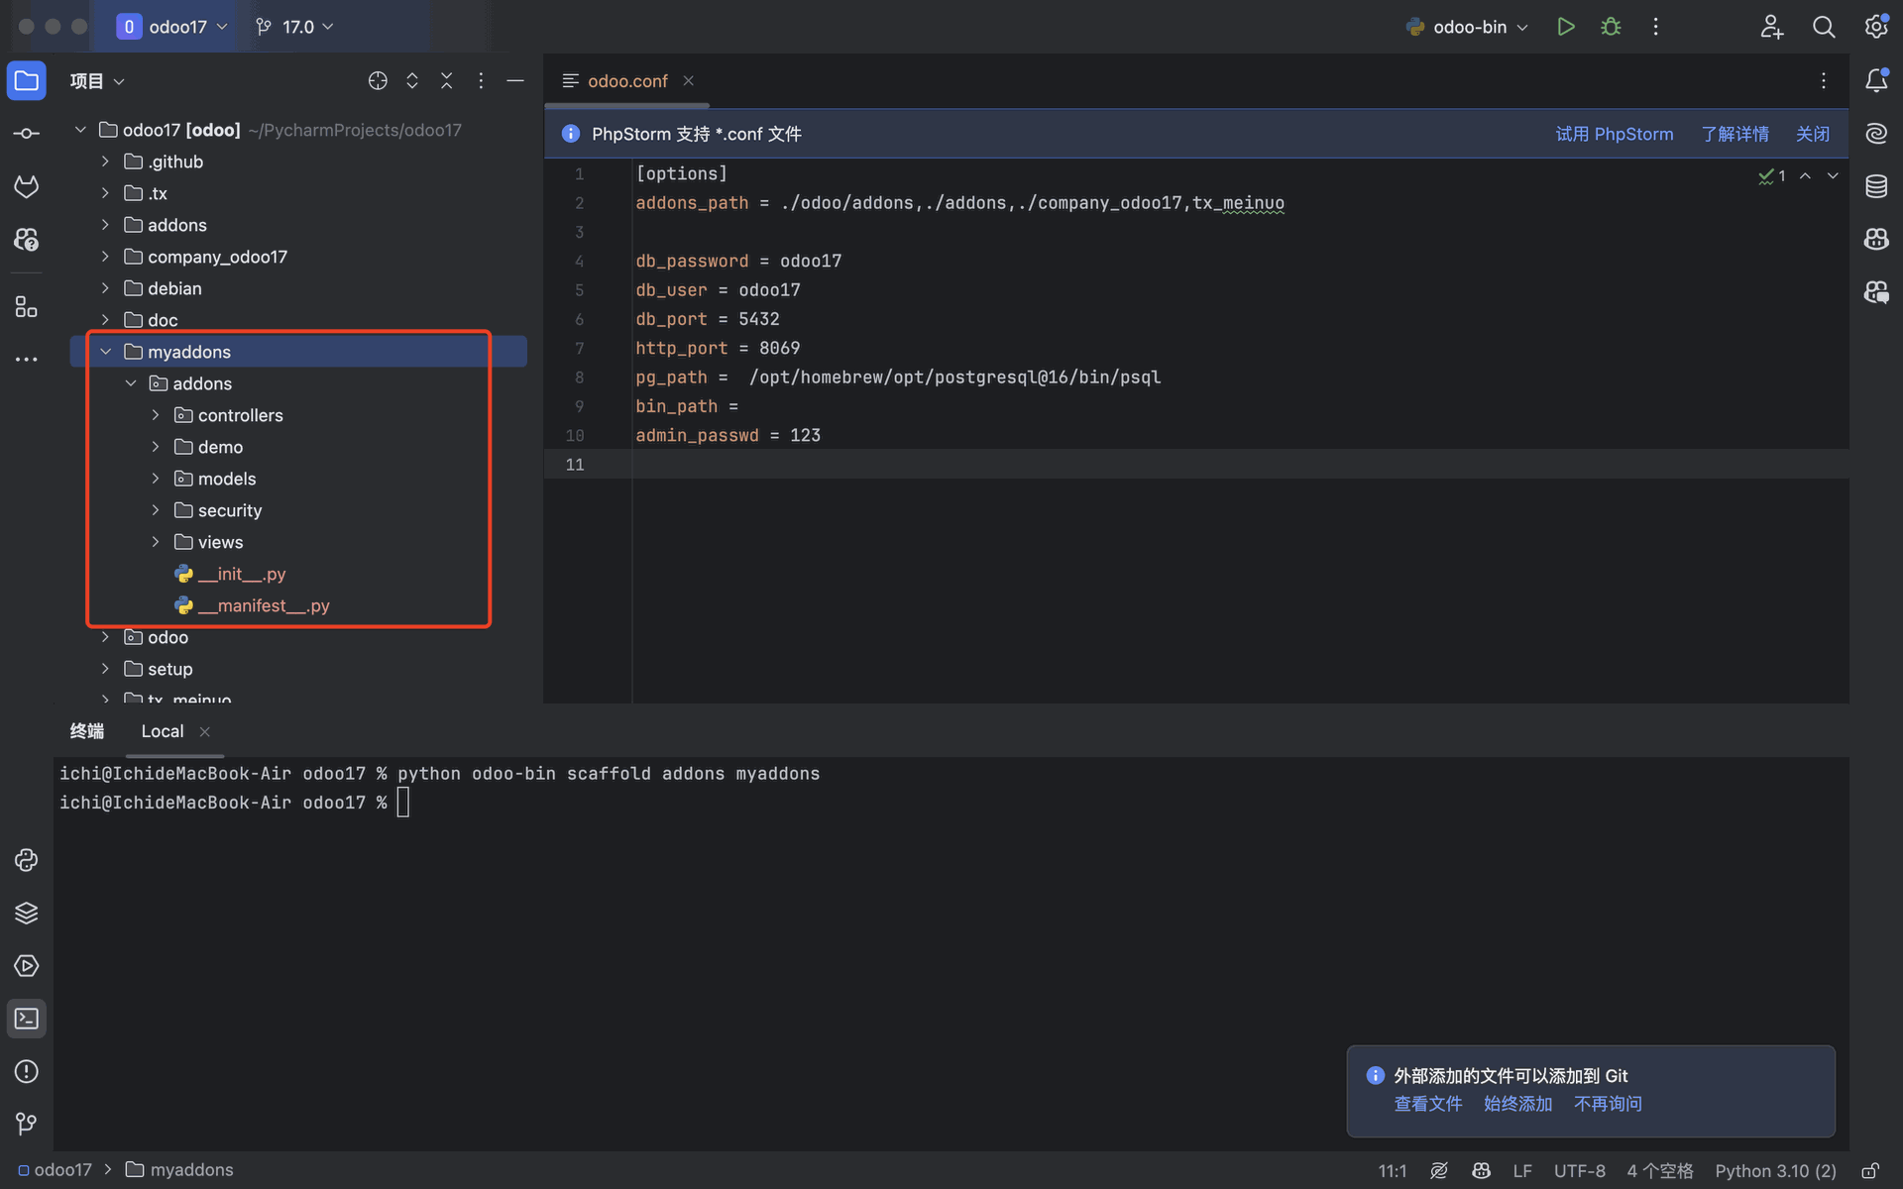
Task: Select the Local terminal tab
Action: pyautogui.click(x=163, y=731)
